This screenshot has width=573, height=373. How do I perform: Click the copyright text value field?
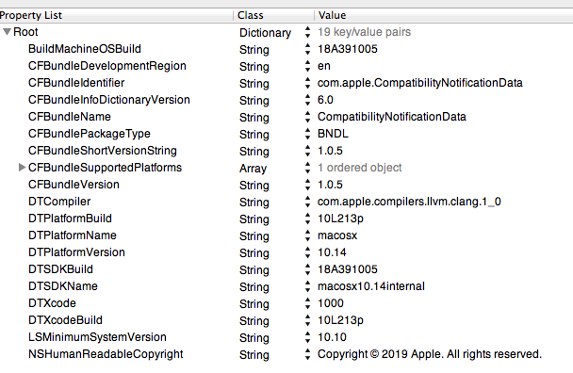point(430,354)
